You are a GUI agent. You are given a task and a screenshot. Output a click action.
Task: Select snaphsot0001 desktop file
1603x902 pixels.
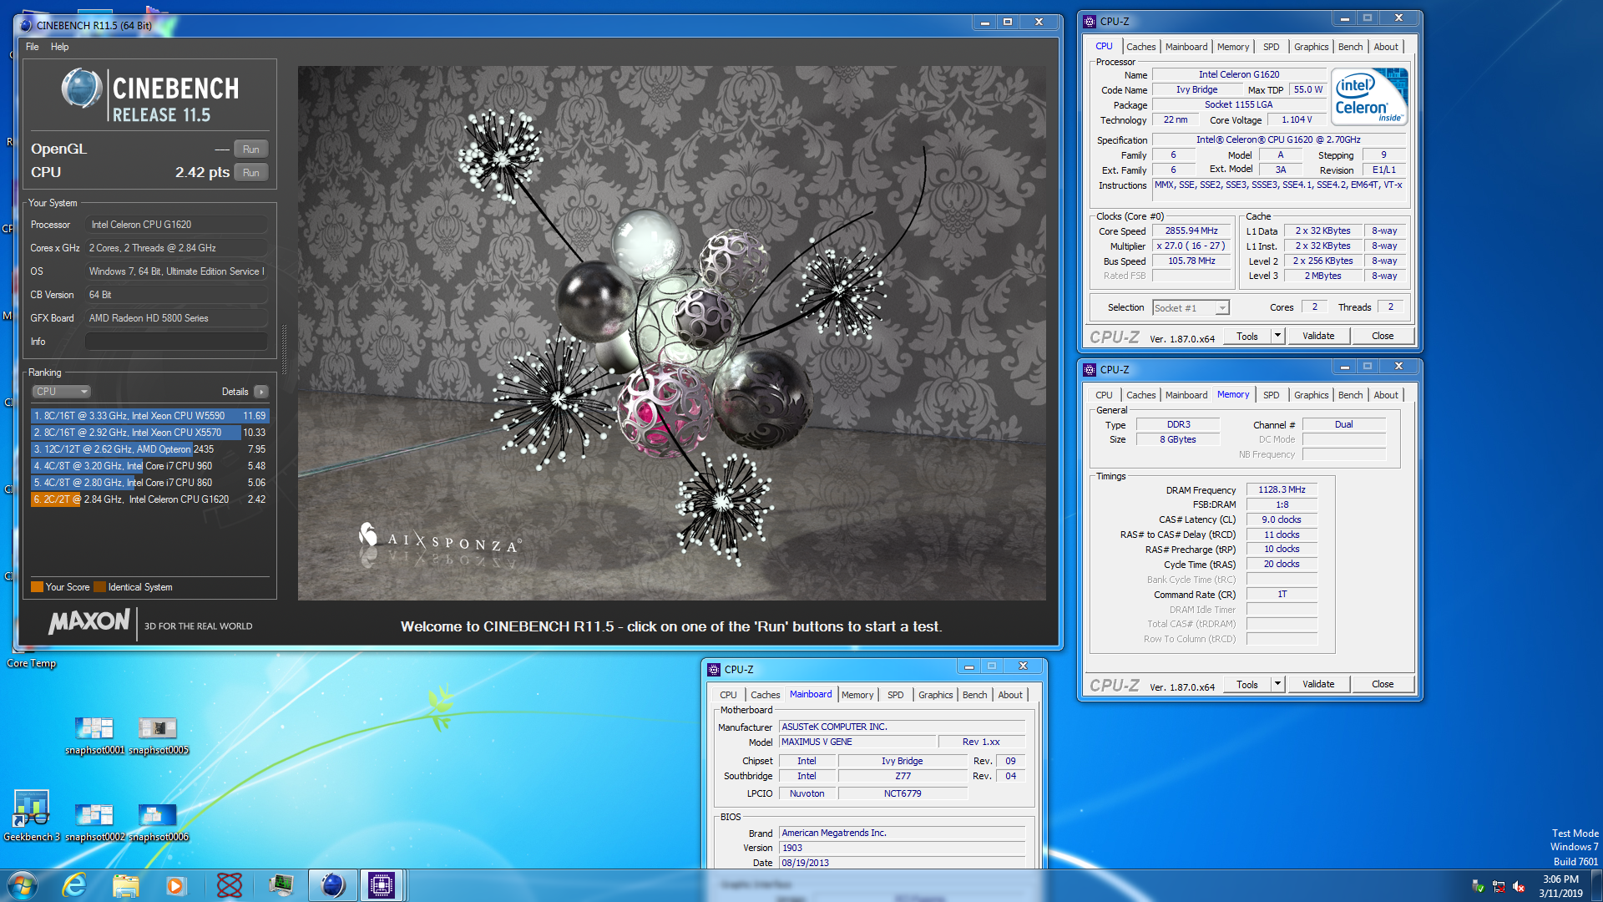coord(94,735)
